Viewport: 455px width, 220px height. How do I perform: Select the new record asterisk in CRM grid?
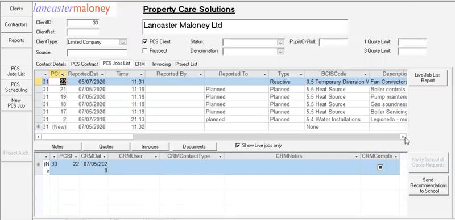click(x=38, y=164)
